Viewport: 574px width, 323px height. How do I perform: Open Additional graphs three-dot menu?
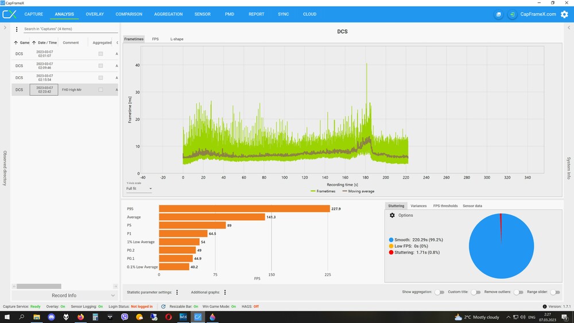225,292
